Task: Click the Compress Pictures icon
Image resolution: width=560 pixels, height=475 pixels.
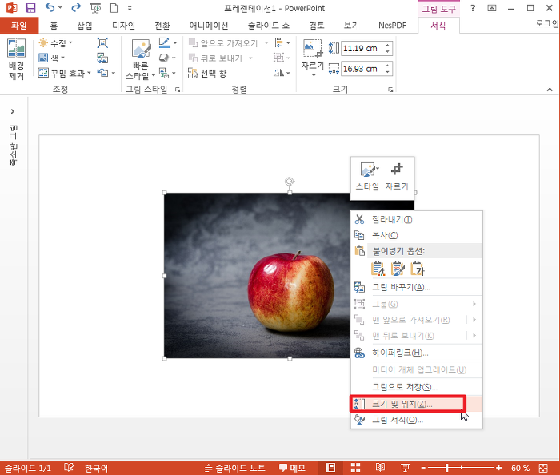Action: click(x=102, y=43)
